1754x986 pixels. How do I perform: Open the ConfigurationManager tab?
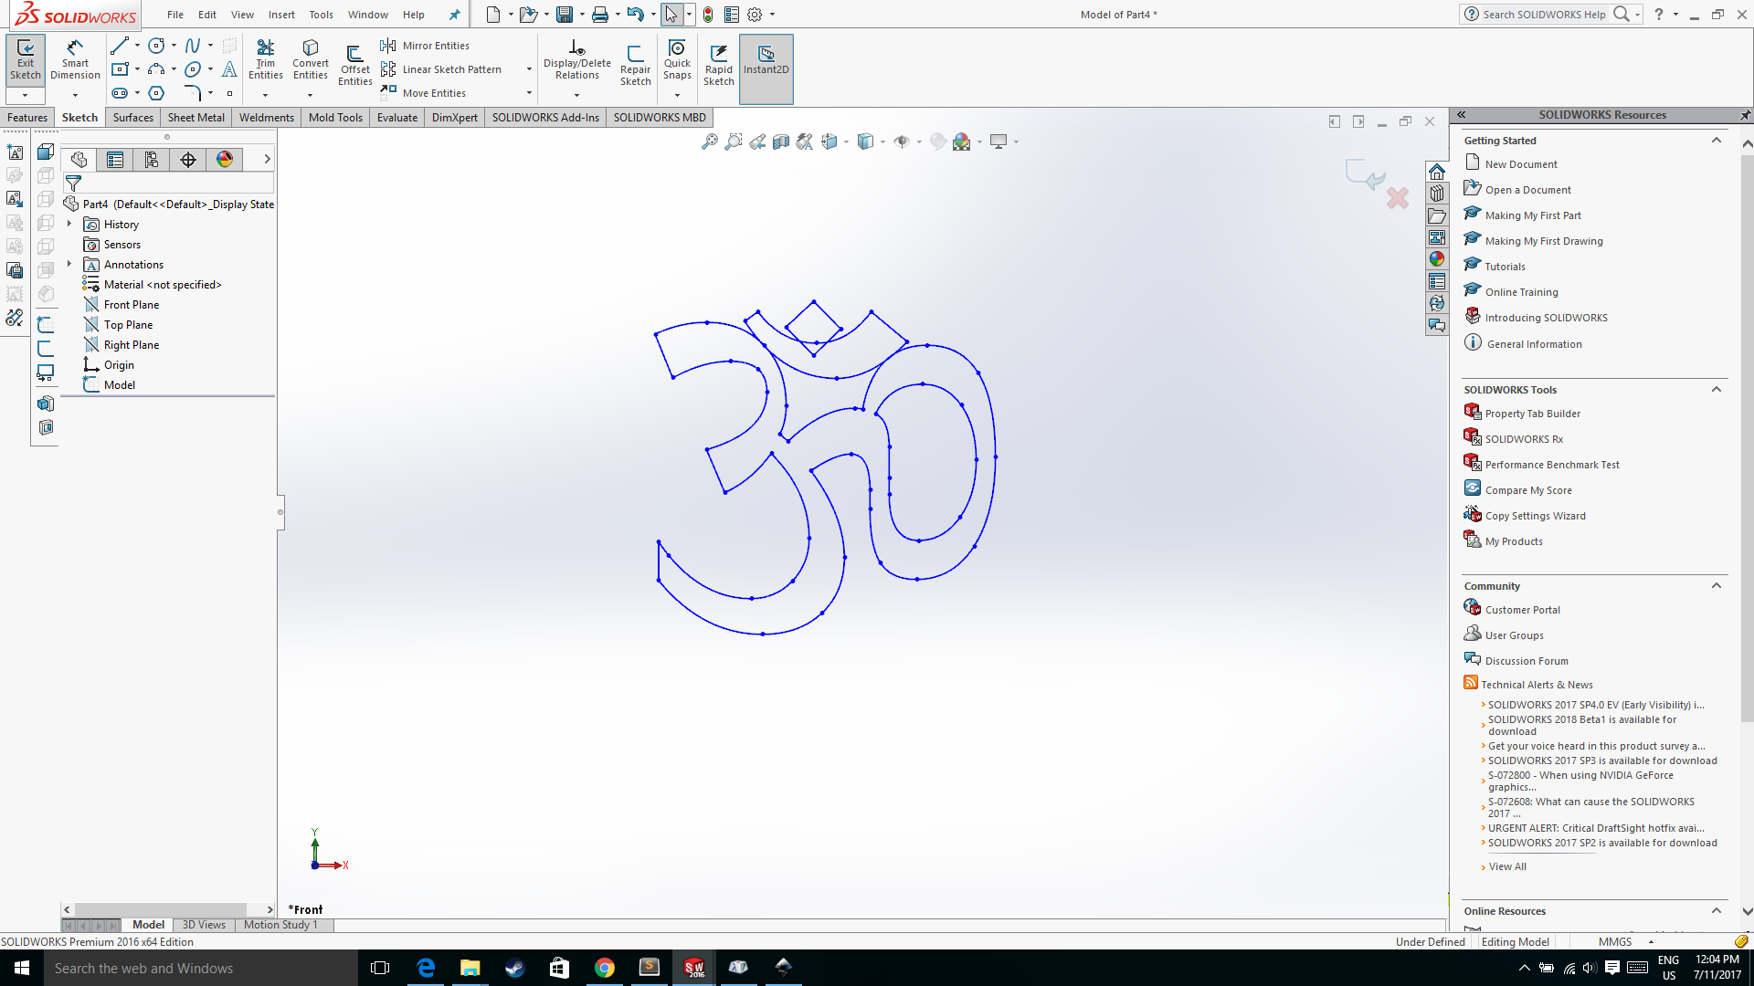(152, 160)
